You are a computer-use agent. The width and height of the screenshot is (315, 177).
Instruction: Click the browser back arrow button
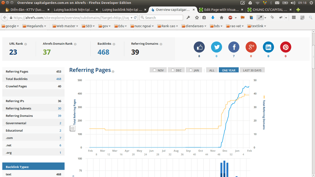click(5, 18)
